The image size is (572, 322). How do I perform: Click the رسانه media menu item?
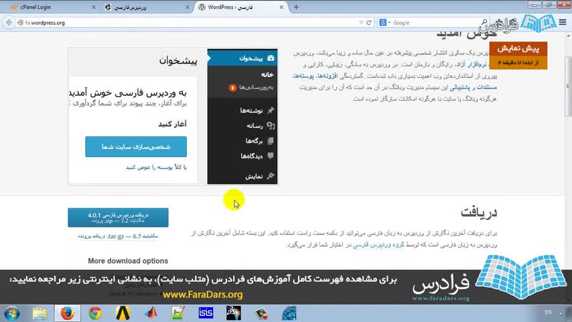tap(255, 125)
